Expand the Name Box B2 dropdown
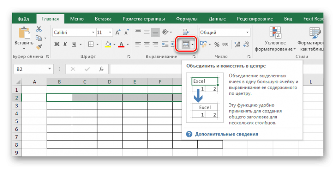The height and width of the screenshot is (169, 336). (x=50, y=69)
